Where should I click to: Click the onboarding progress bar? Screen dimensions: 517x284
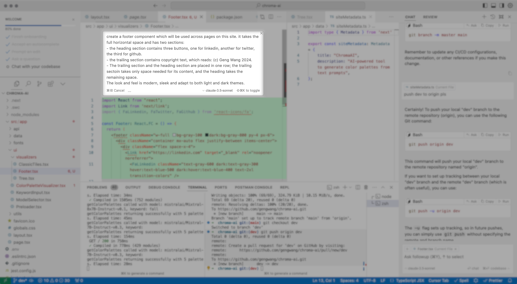(x=40, y=26)
